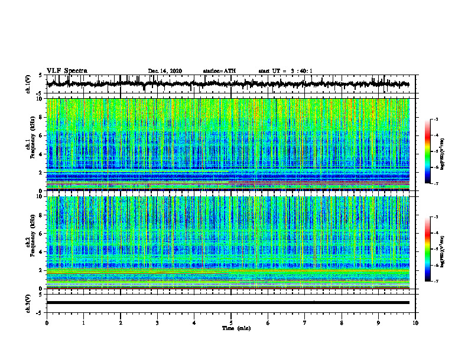
Task: Select the "start UT = 3 : 40: 1" text
Action: point(285,71)
